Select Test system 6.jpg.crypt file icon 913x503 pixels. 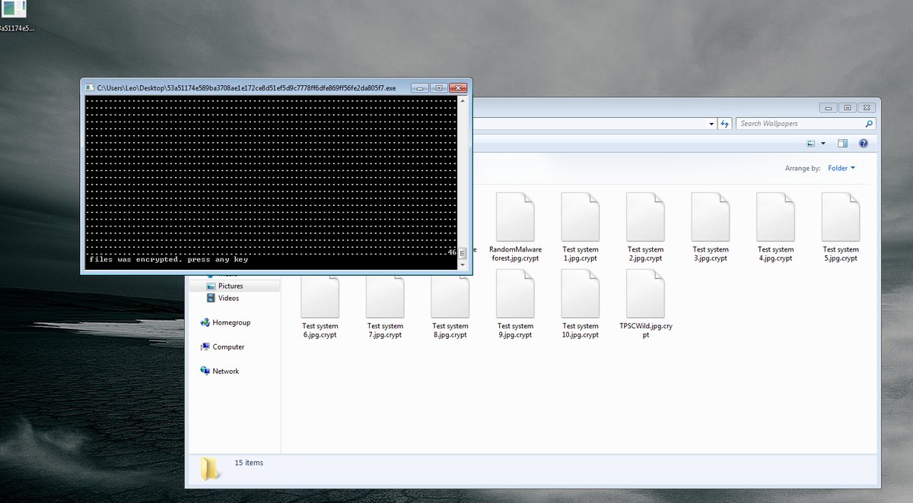(x=320, y=295)
